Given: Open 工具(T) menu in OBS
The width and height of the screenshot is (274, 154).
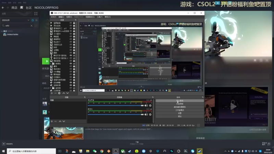Looking at the screenshot, I should coord(100,17).
